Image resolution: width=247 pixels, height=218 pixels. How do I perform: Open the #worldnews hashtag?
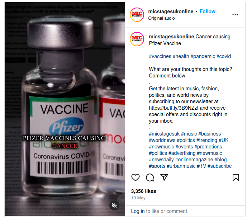(x=162, y=140)
